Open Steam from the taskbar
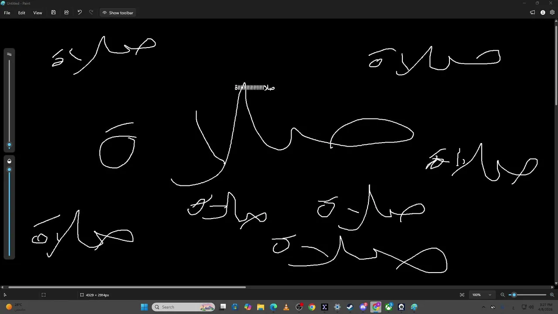 [350, 307]
